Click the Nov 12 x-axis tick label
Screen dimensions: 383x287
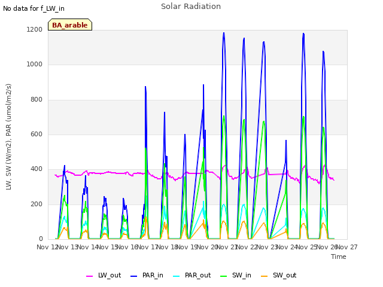[x=47, y=247]
